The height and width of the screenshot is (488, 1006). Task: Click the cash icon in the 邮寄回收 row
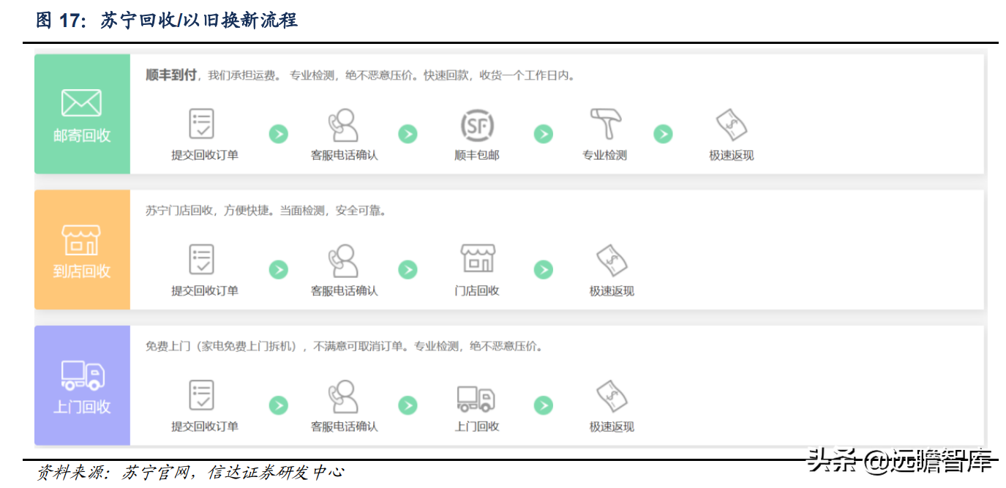pyautogui.click(x=731, y=125)
